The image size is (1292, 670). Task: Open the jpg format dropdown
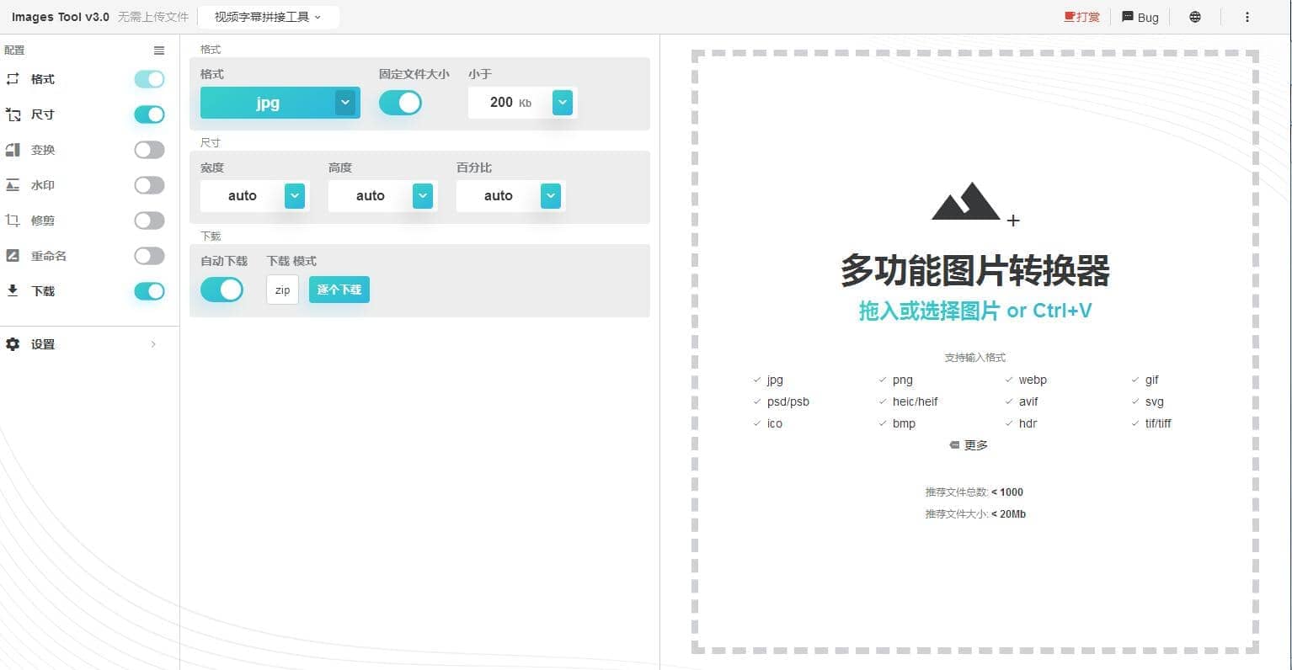(344, 103)
